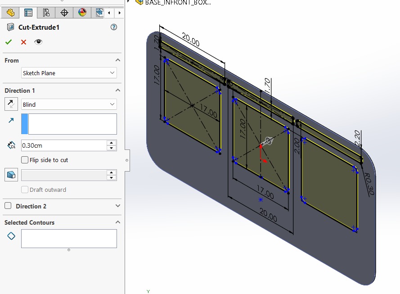Decrease draft angle with down spinner
This screenshot has height=294, width=400.
[x=112, y=178]
